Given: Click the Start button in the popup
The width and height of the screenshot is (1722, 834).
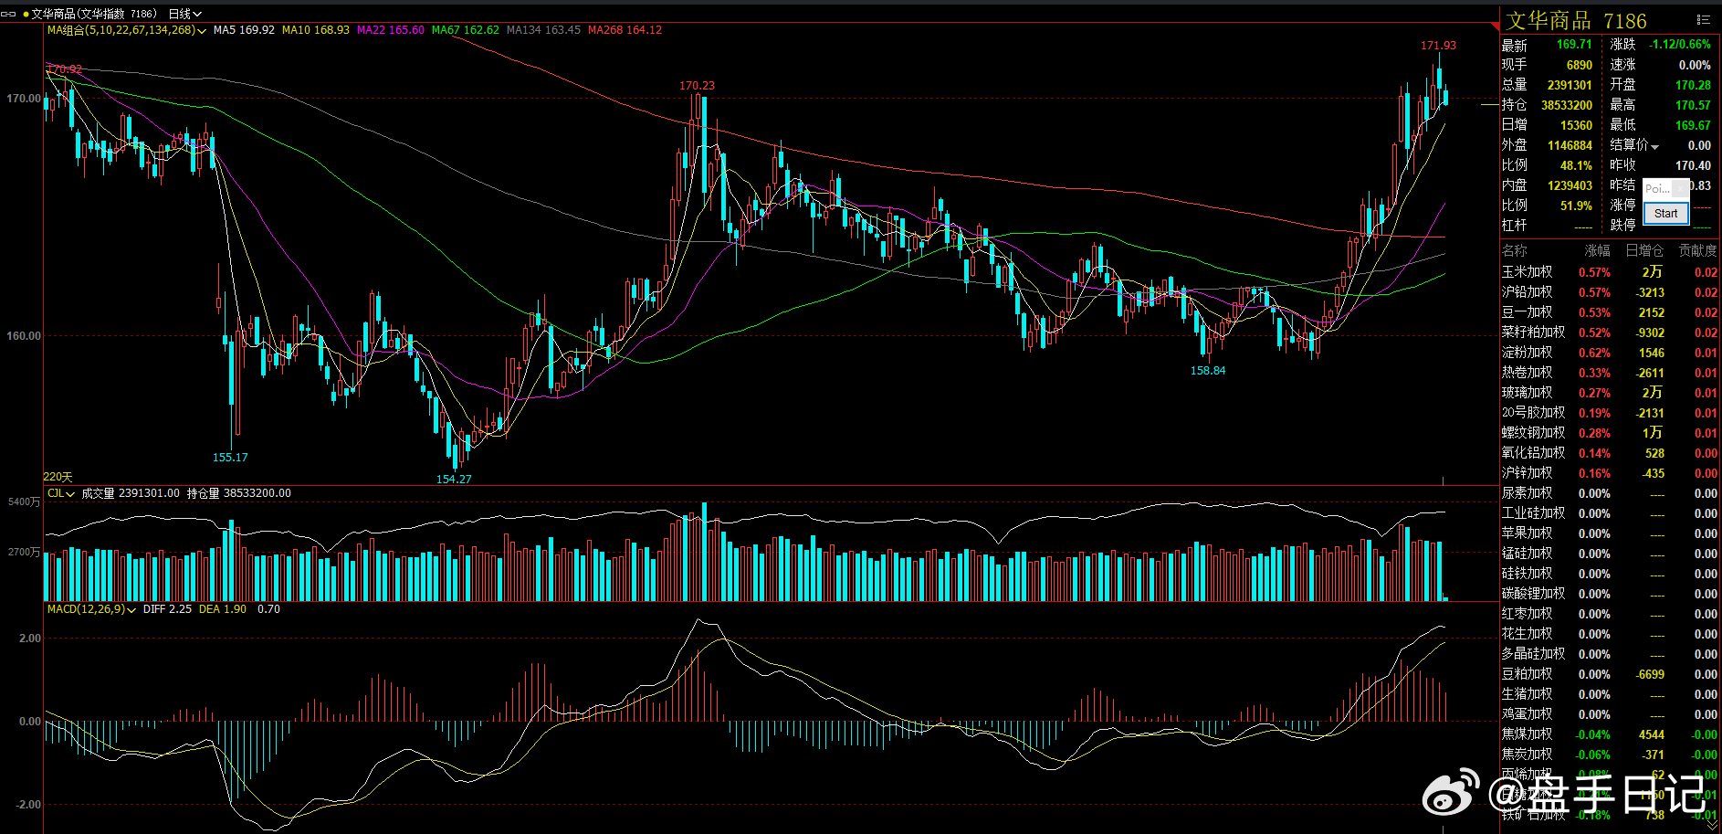Looking at the screenshot, I should coord(1666,213).
